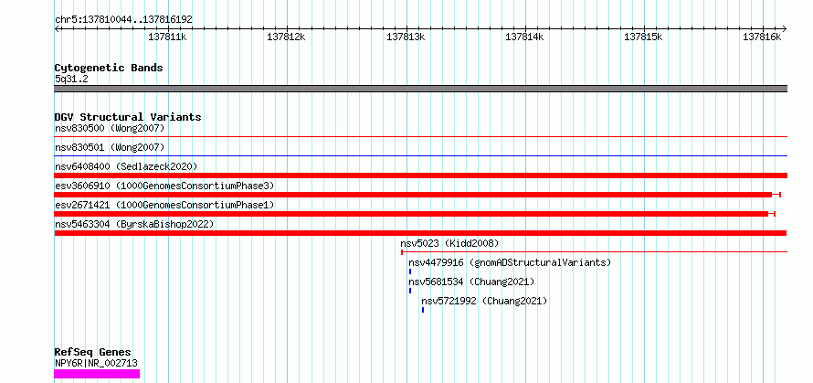The height and width of the screenshot is (383, 813).
Task: Click the magenta NPY6R gene bar
Action: (x=97, y=374)
